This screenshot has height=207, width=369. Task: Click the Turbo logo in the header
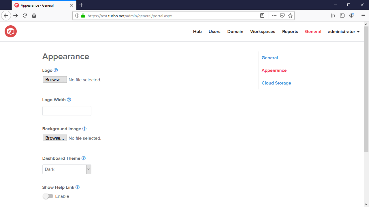pos(10,31)
